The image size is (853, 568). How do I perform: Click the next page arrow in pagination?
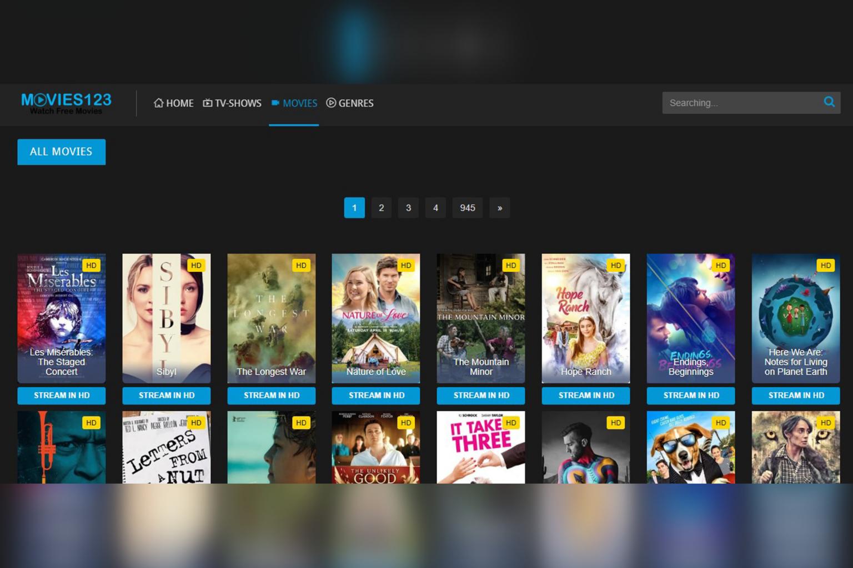[499, 208]
